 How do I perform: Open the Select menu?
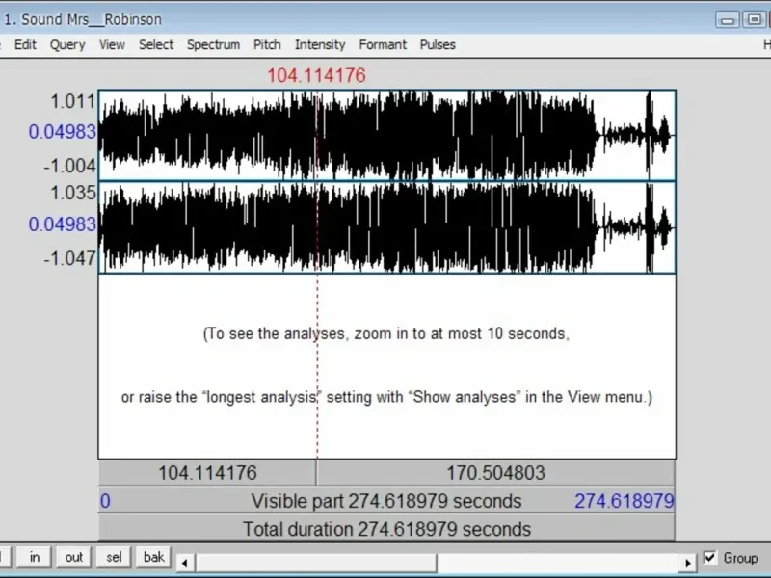tap(156, 44)
